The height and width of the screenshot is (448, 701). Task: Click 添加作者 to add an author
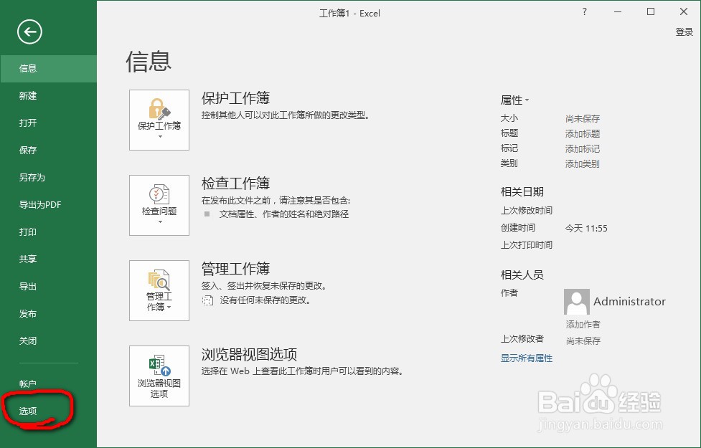(583, 324)
